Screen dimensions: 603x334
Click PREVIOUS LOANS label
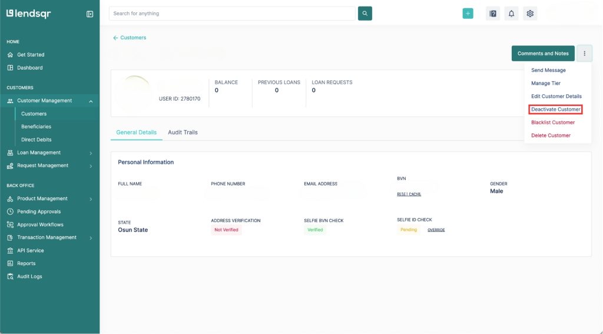(279, 82)
